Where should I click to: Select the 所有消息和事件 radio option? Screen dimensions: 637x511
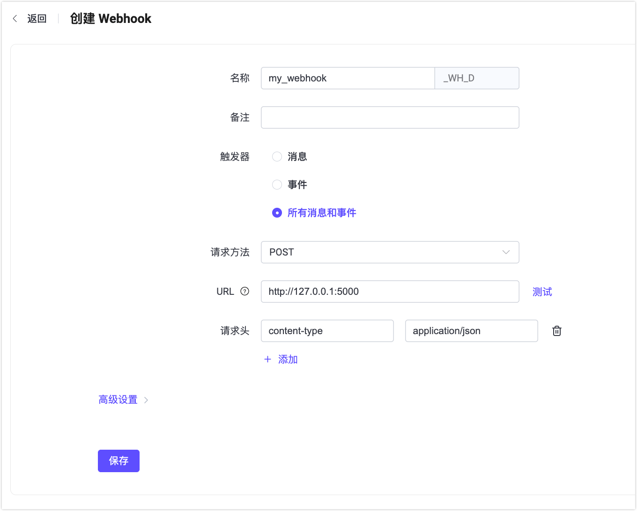[277, 212]
